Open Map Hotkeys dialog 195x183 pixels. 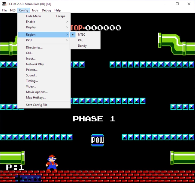pyautogui.click(x=44, y=98)
